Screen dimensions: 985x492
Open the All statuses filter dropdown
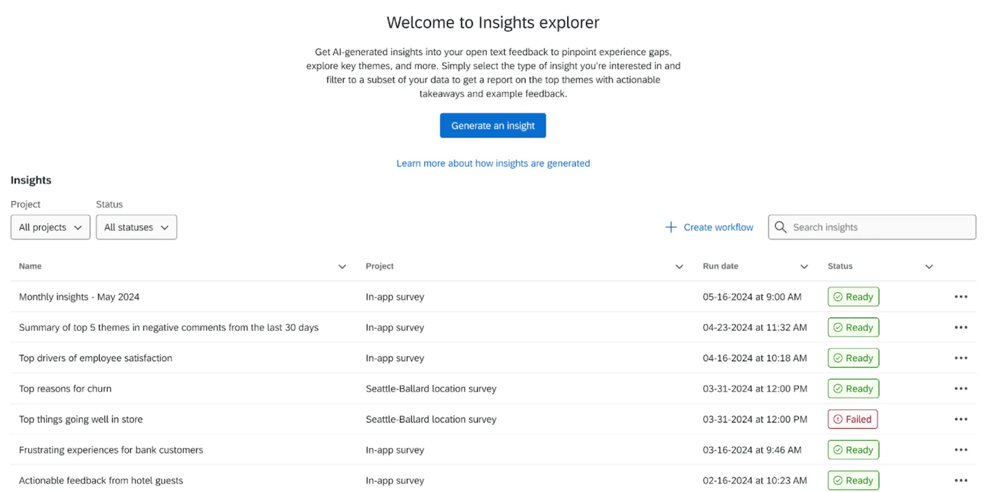coord(136,227)
